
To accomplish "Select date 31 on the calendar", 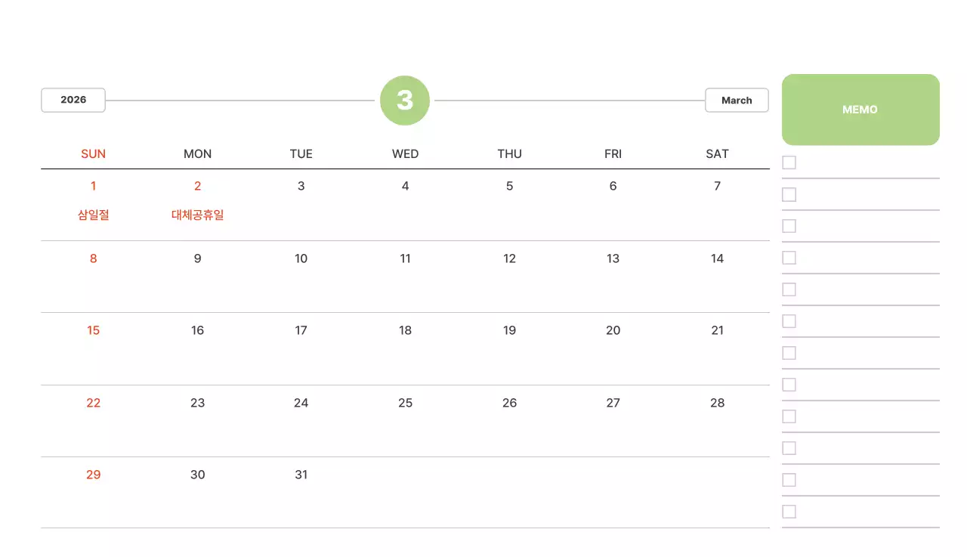I will pyautogui.click(x=301, y=475).
